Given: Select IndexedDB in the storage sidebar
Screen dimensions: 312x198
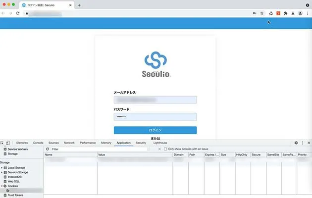Looking at the screenshot, I should (14, 177).
